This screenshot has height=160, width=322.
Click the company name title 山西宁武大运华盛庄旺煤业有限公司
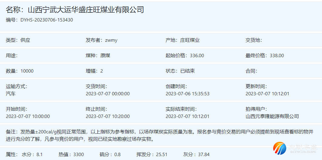(x=86, y=10)
